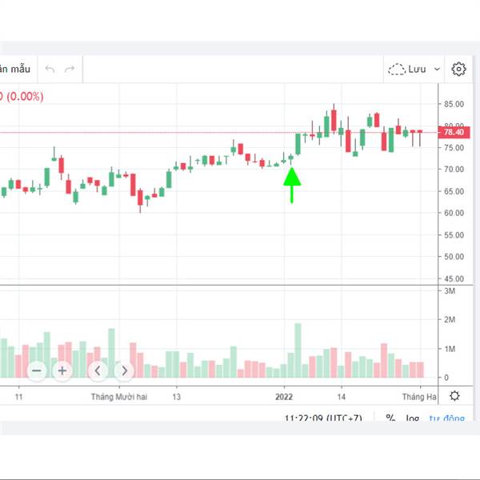The height and width of the screenshot is (480, 480).
Task: Click the red 78.40 price label
Action: click(452, 133)
